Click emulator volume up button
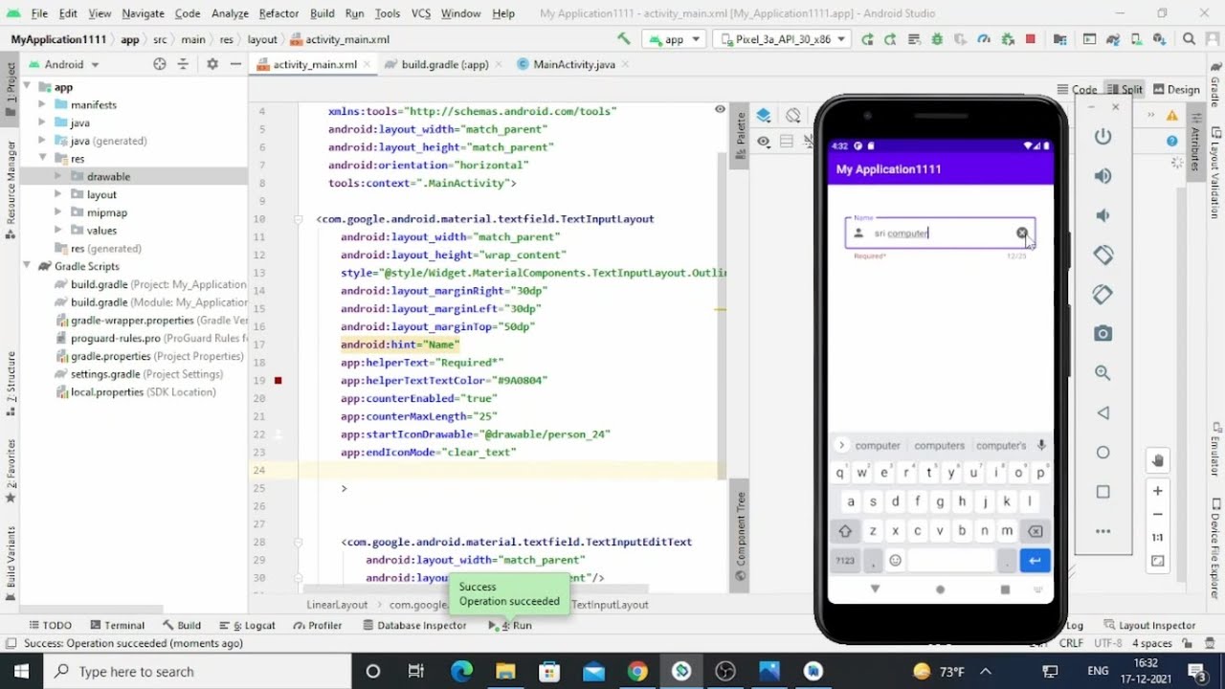Image resolution: width=1225 pixels, height=689 pixels. coord(1103,176)
